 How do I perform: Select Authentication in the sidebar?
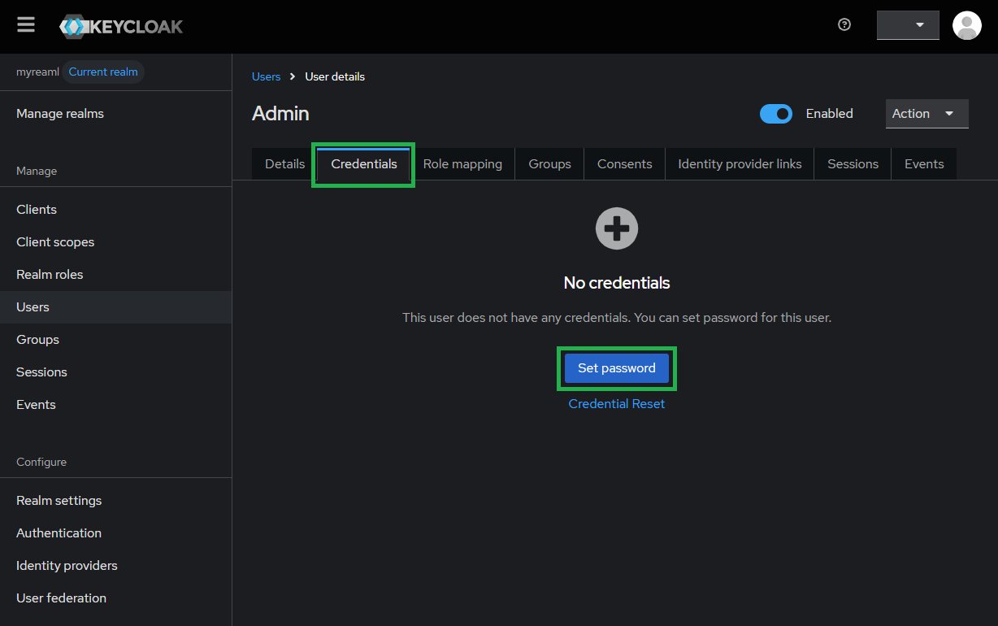59,533
